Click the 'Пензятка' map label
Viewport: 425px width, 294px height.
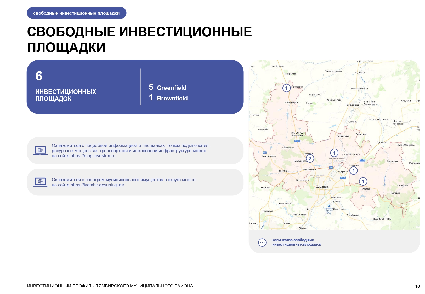(282, 171)
